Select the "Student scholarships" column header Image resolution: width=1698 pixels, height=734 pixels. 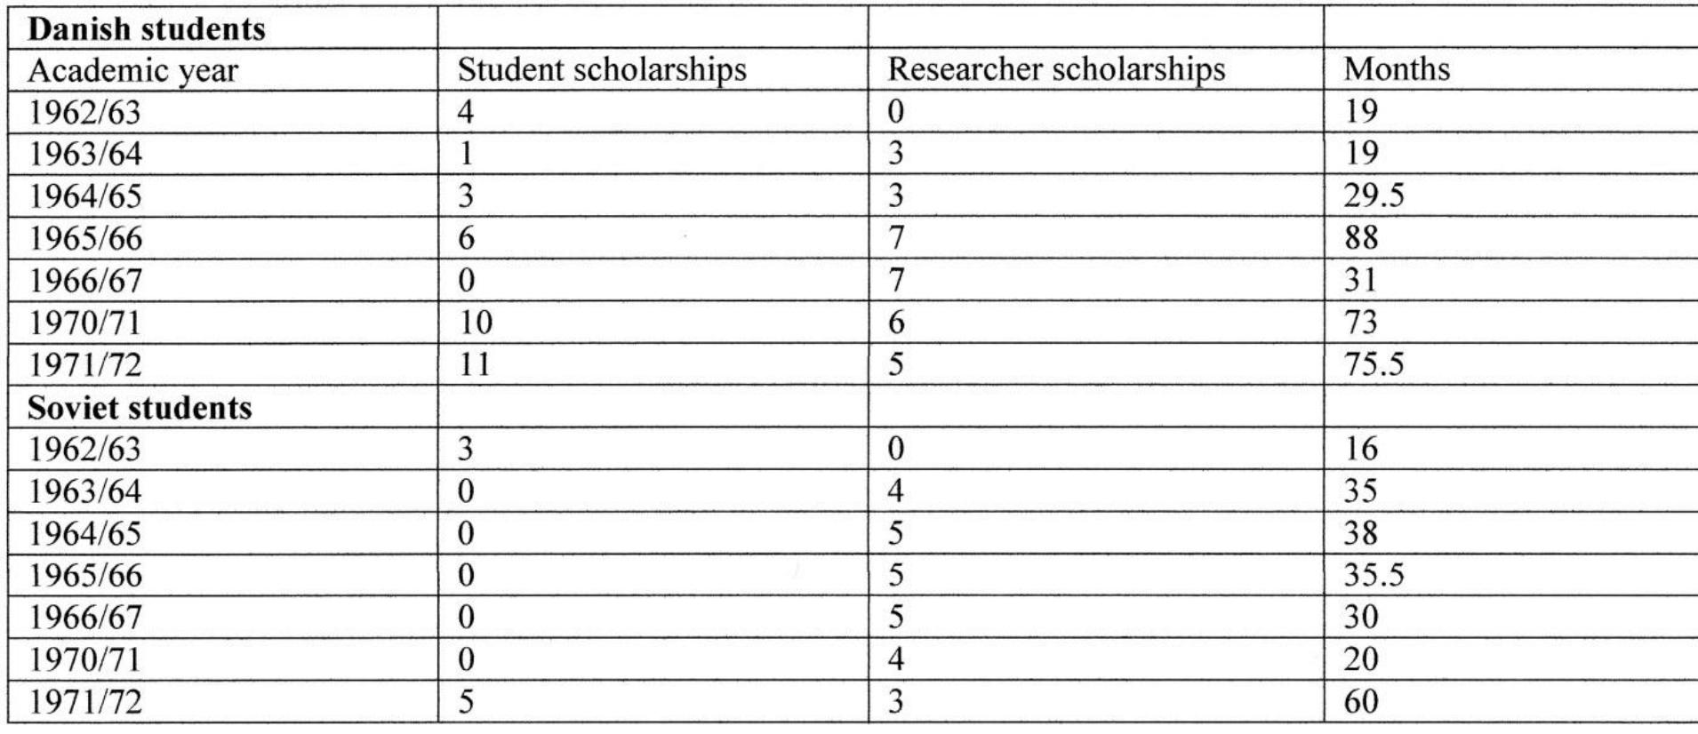[602, 70]
